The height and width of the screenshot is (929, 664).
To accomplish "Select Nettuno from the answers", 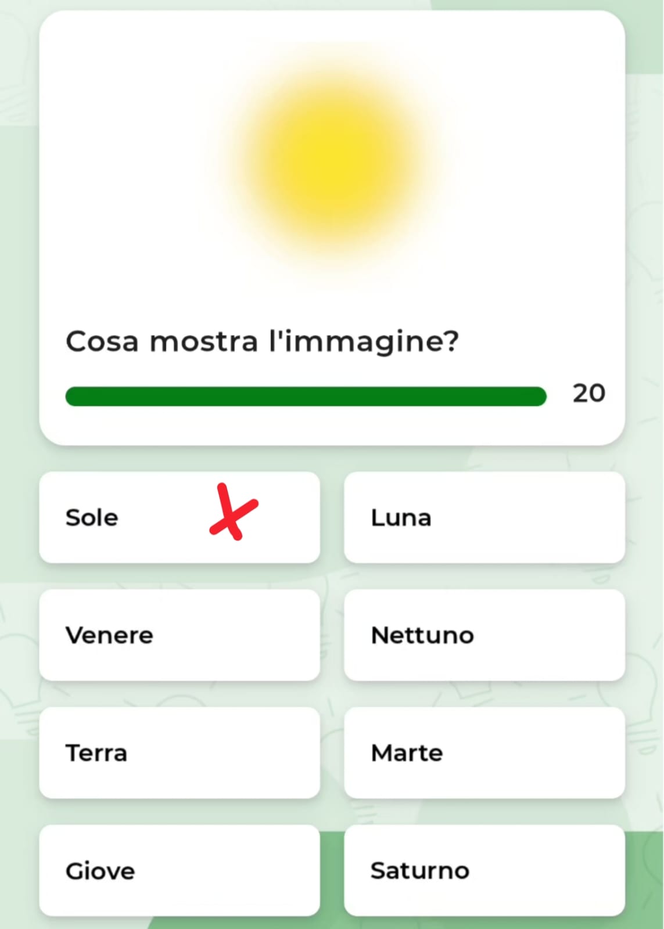I will pyautogui.click(x=484, y=635).
